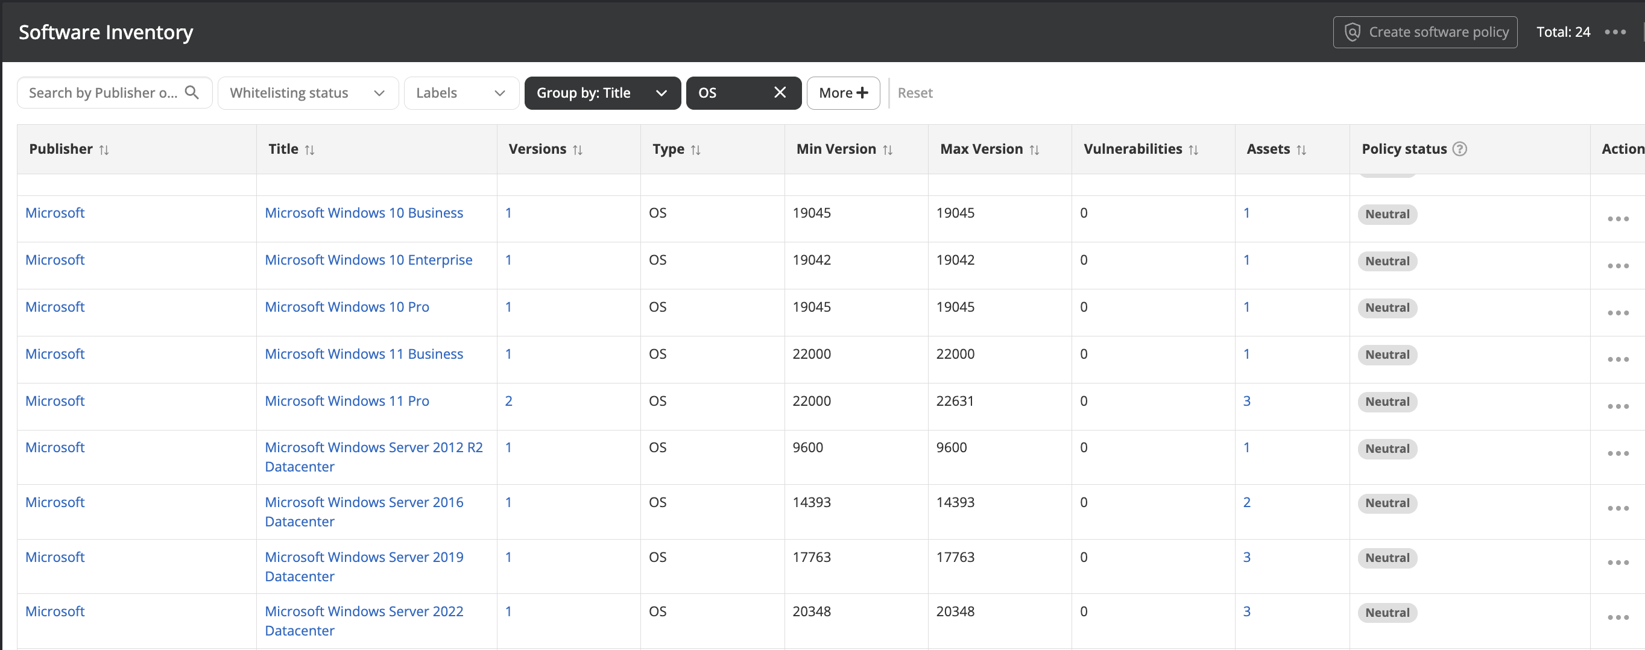Sort by Publisher column arrows

[104, 150]
